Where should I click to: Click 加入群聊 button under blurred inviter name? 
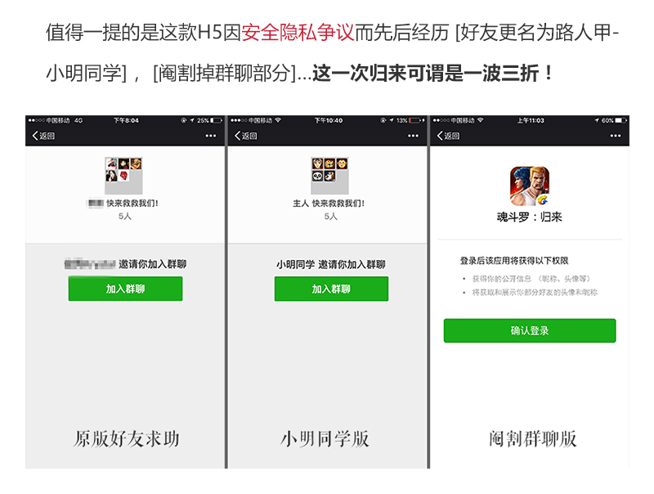pyautogui.click(x=125, y=289)
